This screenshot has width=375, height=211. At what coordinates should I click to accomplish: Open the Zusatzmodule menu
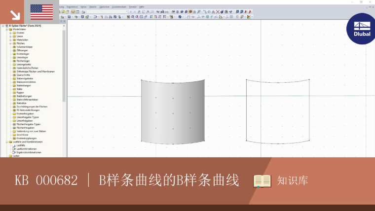click(119, 7)
